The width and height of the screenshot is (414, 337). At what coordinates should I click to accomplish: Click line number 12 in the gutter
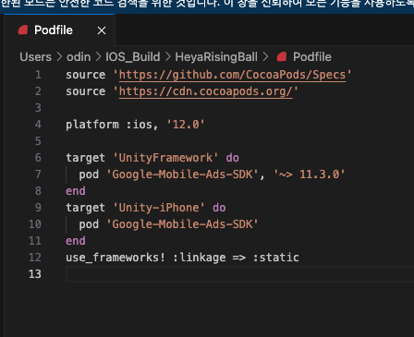(x=35, y=258)
